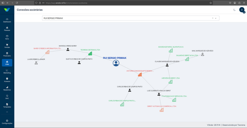
Task: Open the user avatar D menu
Action: click(242, 10)
